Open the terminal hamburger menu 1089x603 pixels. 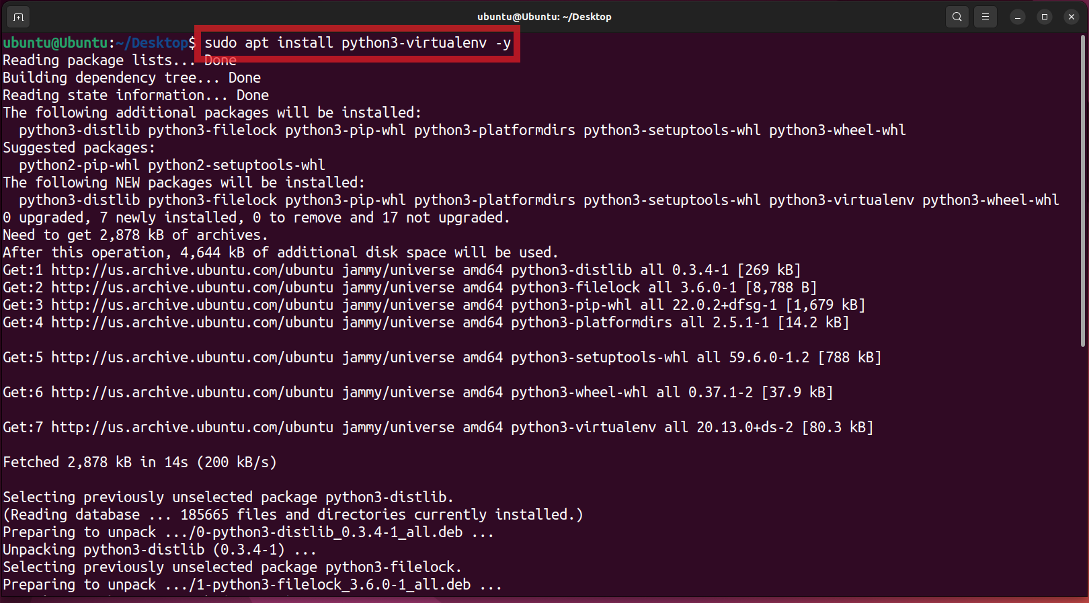(x=985, y=17)
